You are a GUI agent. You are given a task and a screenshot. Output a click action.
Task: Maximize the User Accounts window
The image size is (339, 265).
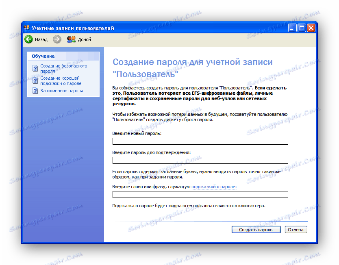point(302,28)
